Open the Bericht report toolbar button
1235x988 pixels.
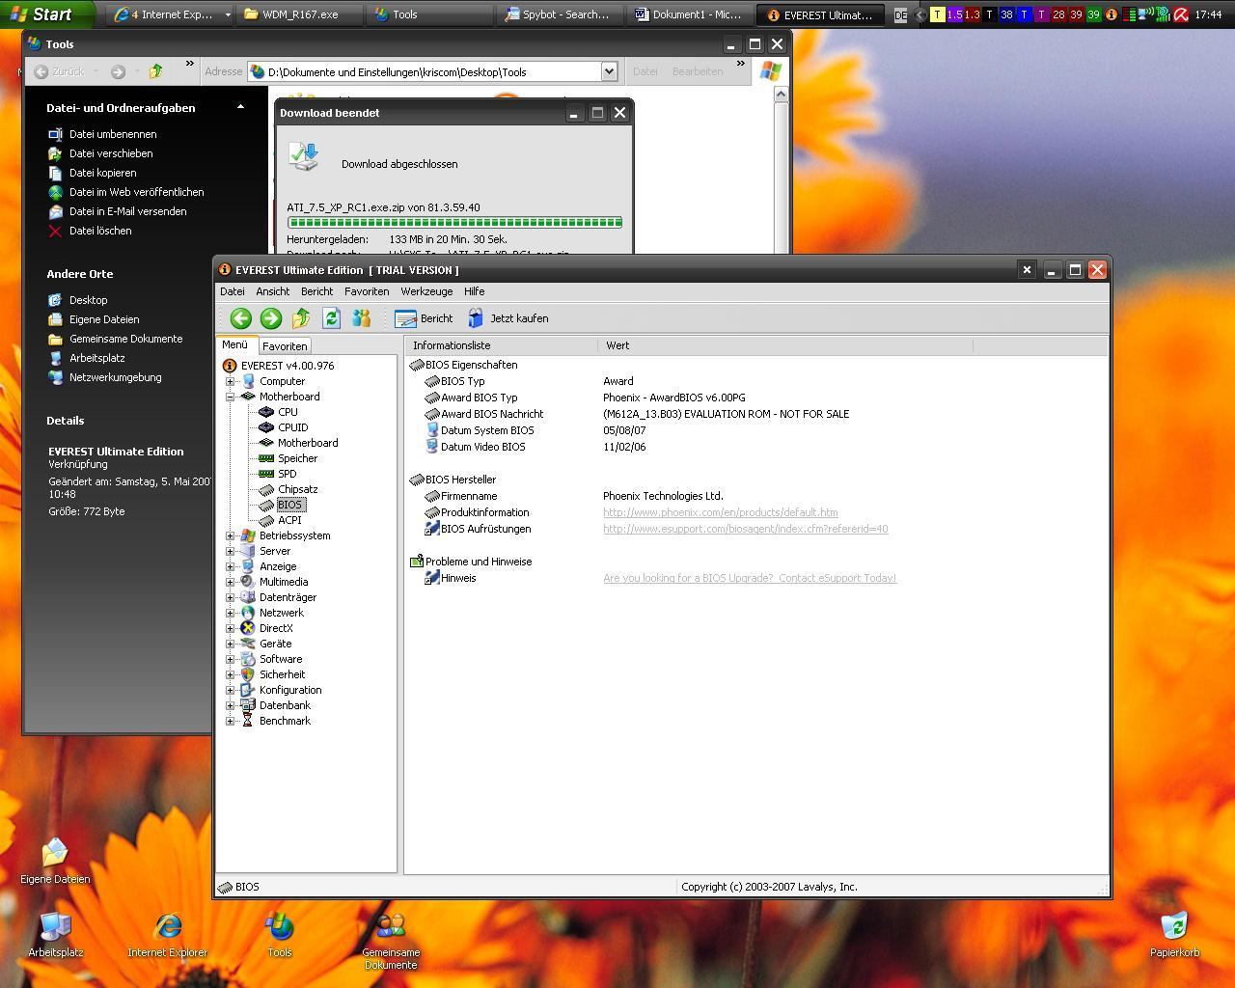(x=424, y=318)
